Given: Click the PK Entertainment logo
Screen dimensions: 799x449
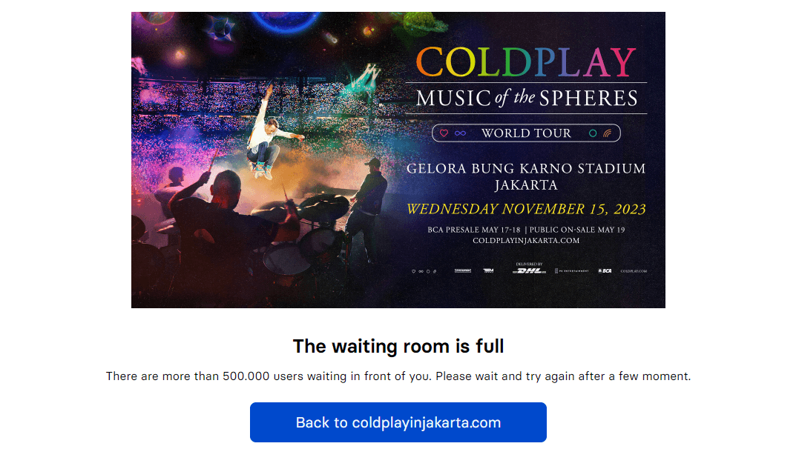Looking at the screenshot, I should tap(571, 271).
